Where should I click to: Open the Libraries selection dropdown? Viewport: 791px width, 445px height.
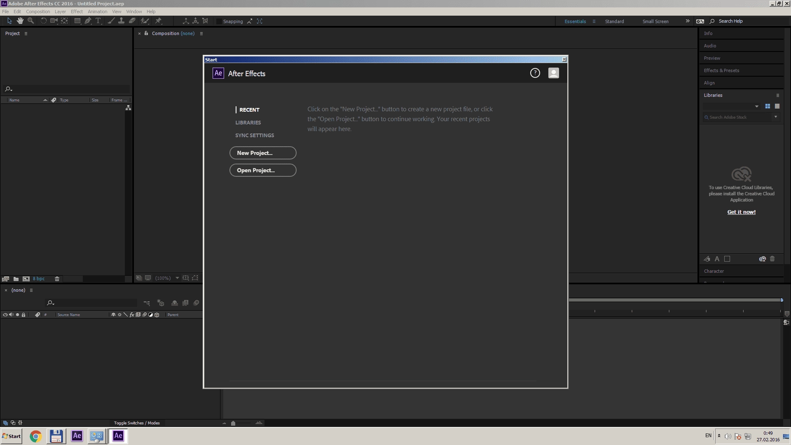click(731, 106)
